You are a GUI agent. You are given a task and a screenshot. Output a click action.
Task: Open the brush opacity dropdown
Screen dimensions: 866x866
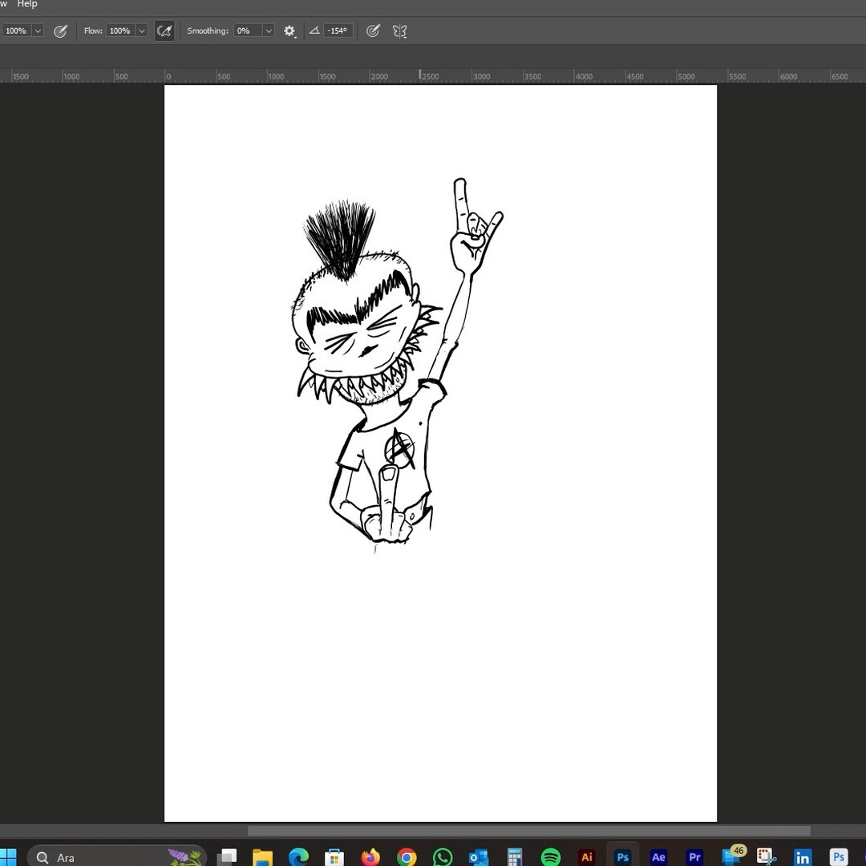tap(37, 30)
